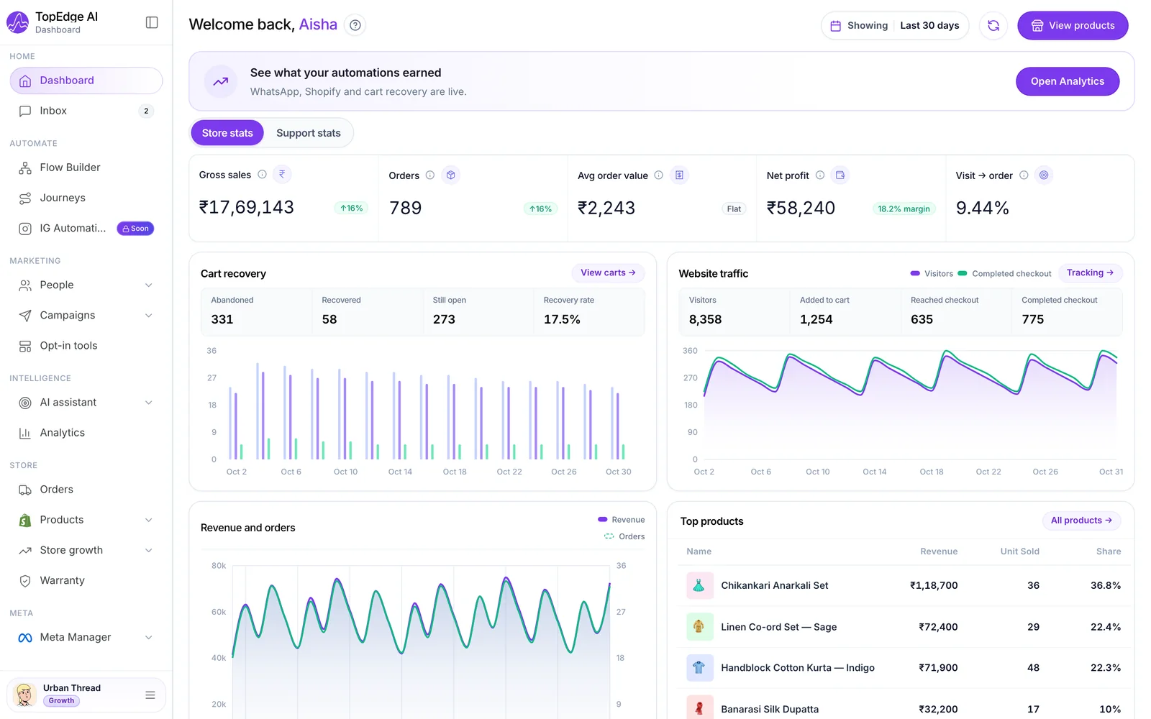1151x719 pixels.
Task: Click the Gross sales info icon
Action: (x=263, y=175)
